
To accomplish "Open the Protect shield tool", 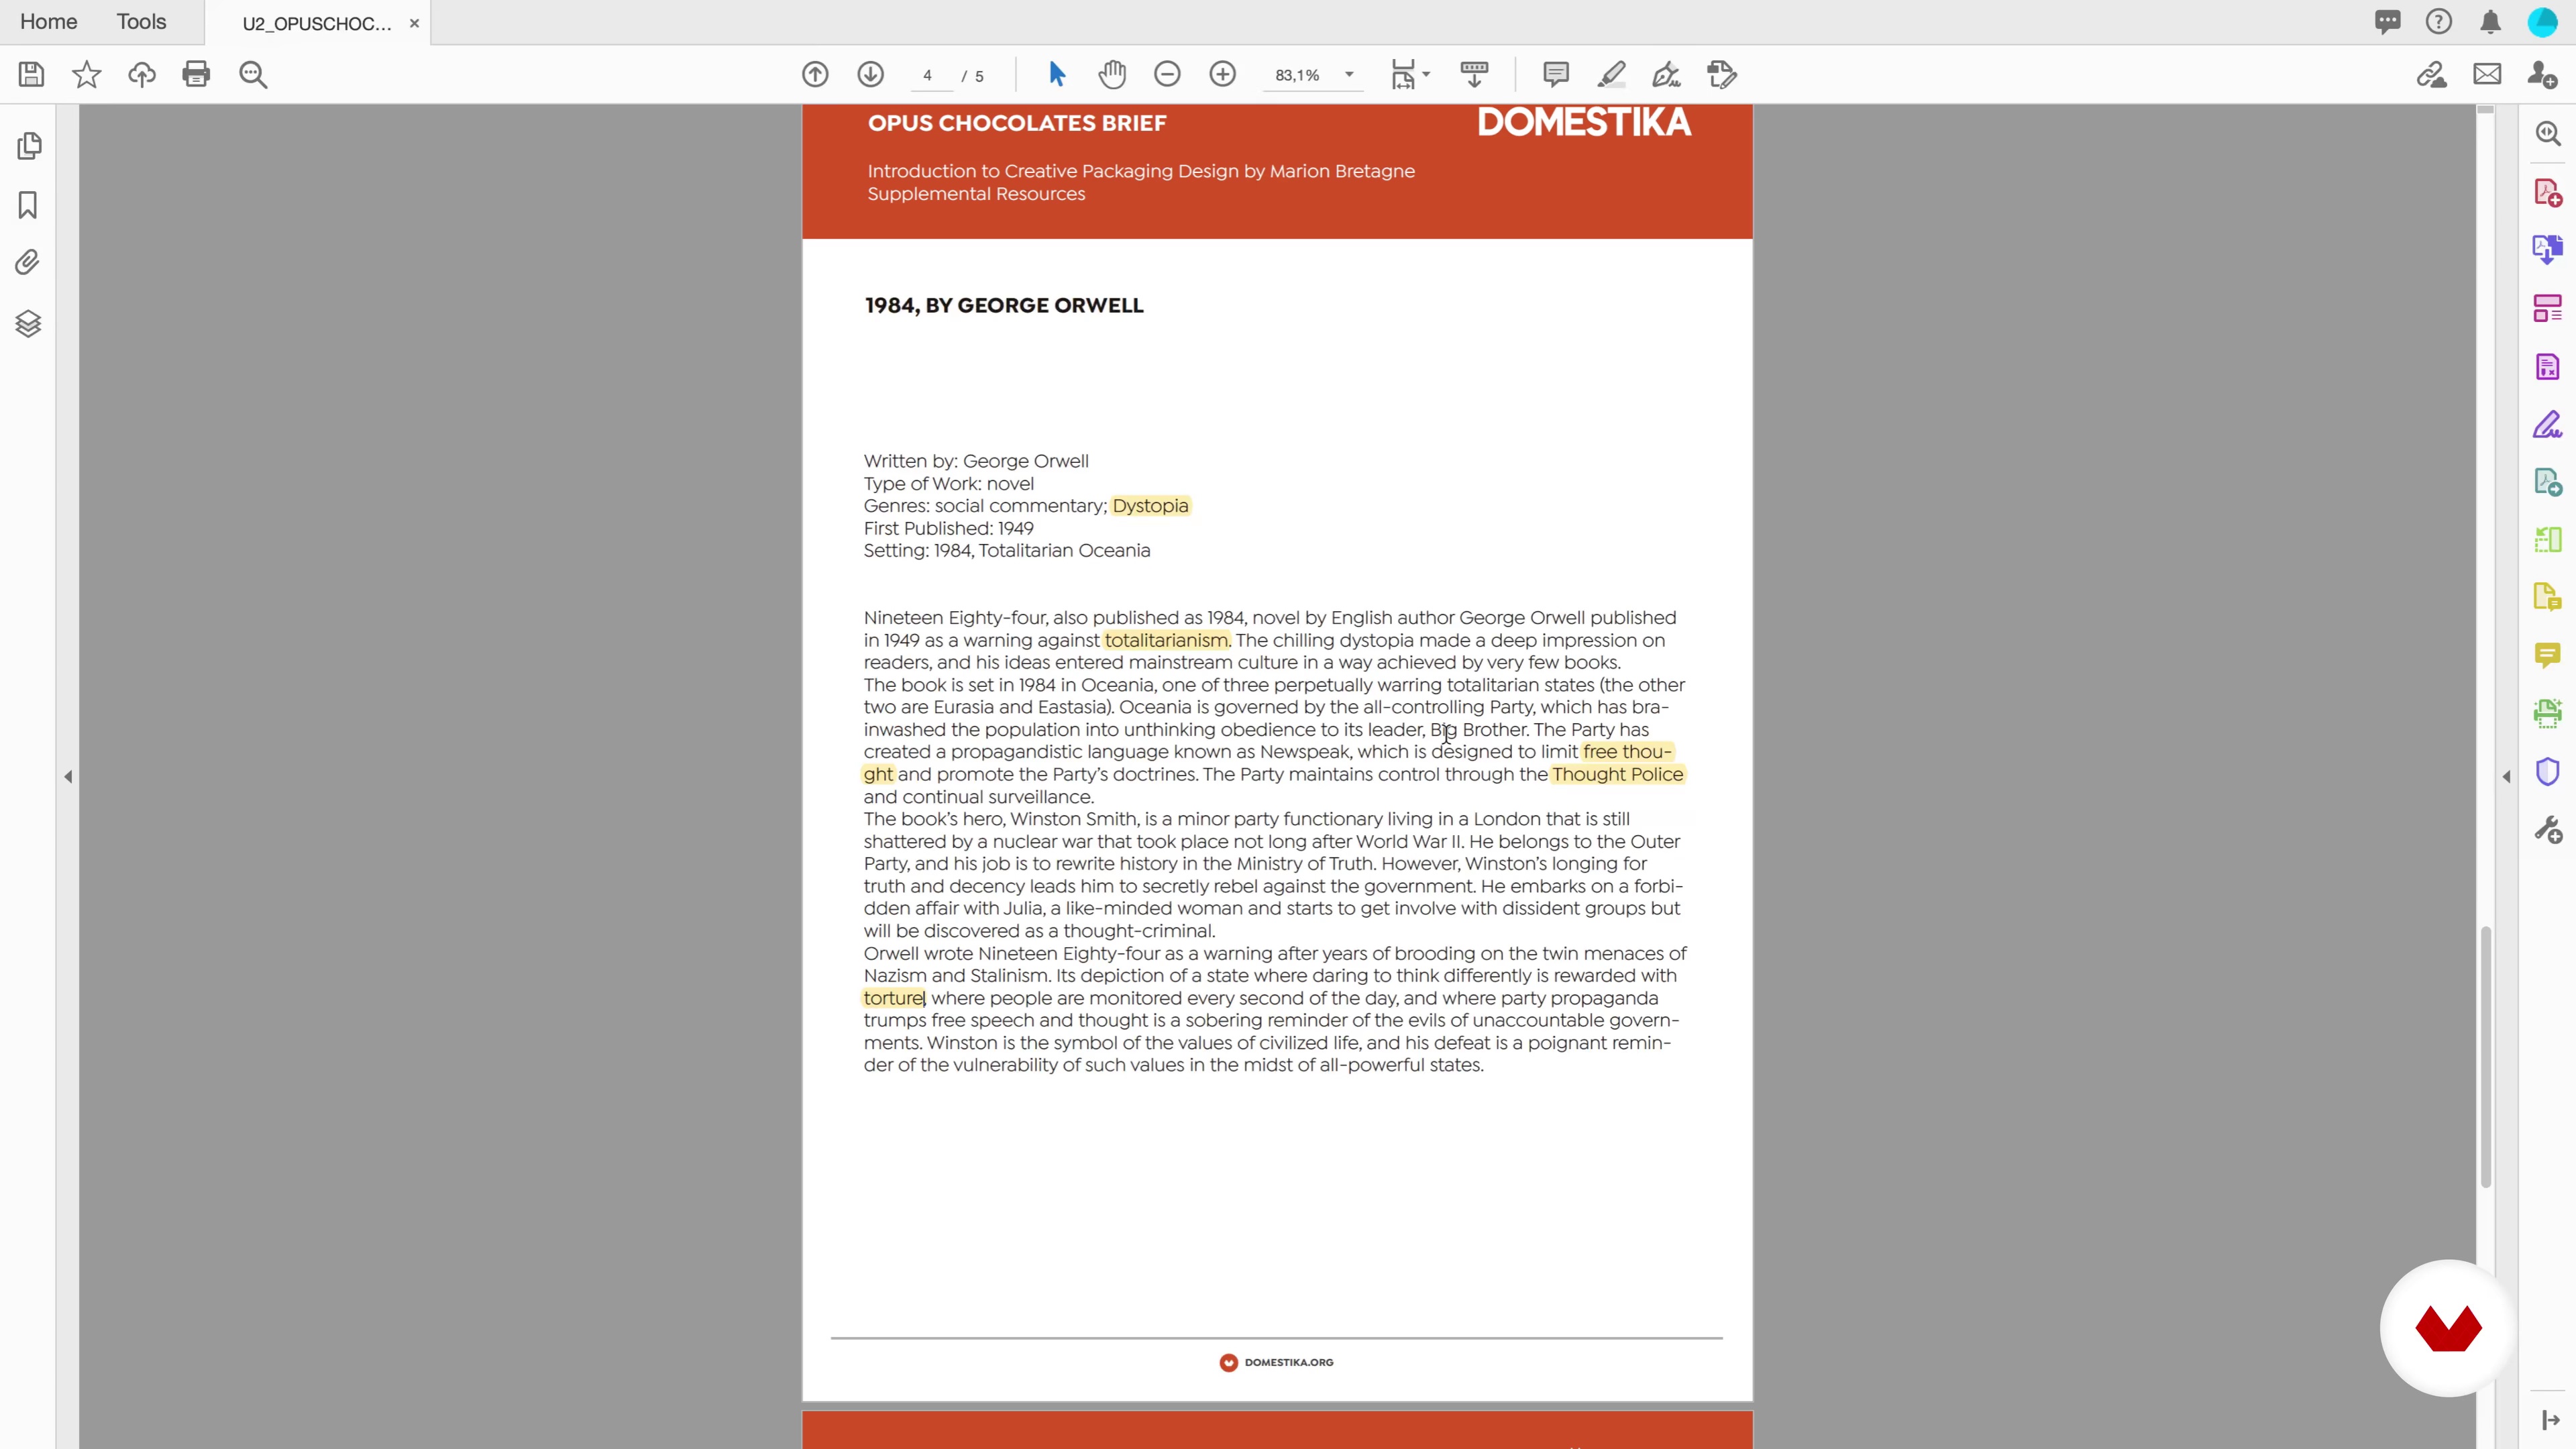I will point(2548,772).
